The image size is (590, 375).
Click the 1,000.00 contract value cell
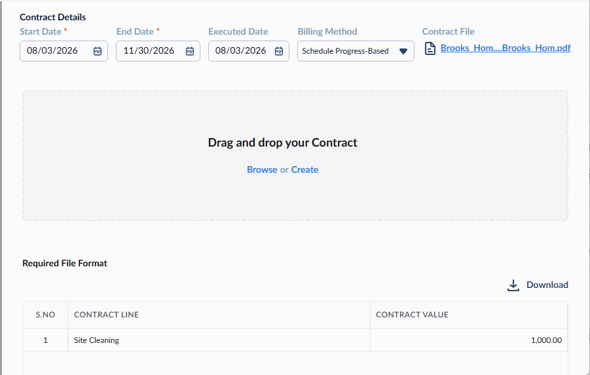(x=469, y=340)
